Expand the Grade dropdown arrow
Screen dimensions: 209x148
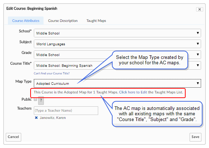coord(198,55)
